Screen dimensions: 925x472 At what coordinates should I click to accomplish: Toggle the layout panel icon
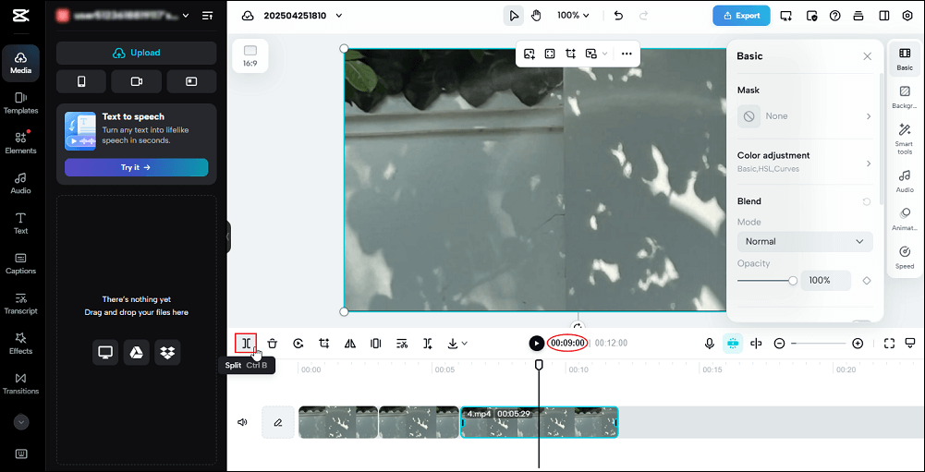(x=883, y=16)
